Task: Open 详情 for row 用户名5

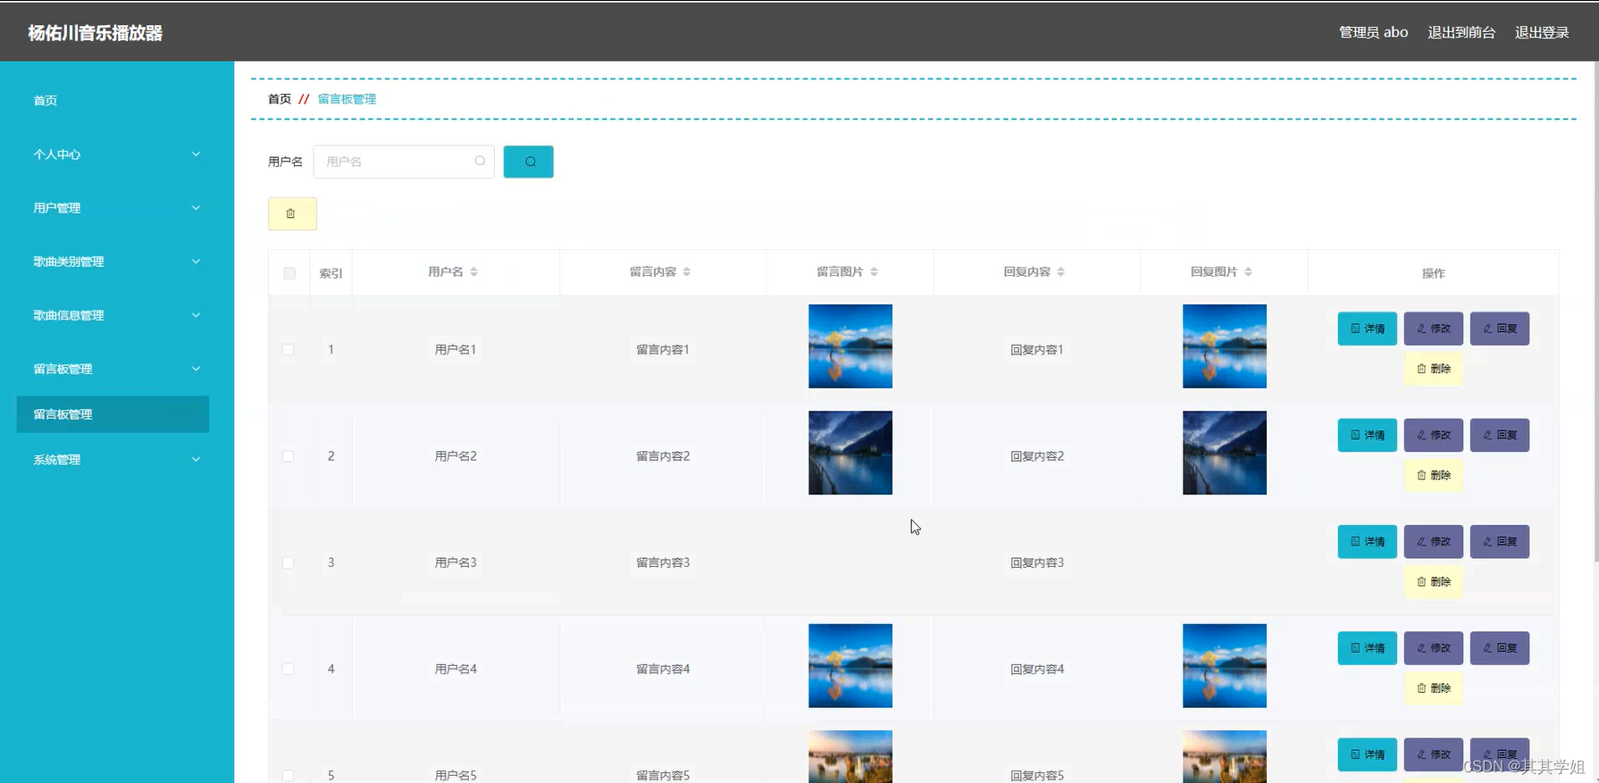Action: (1367, 754)
